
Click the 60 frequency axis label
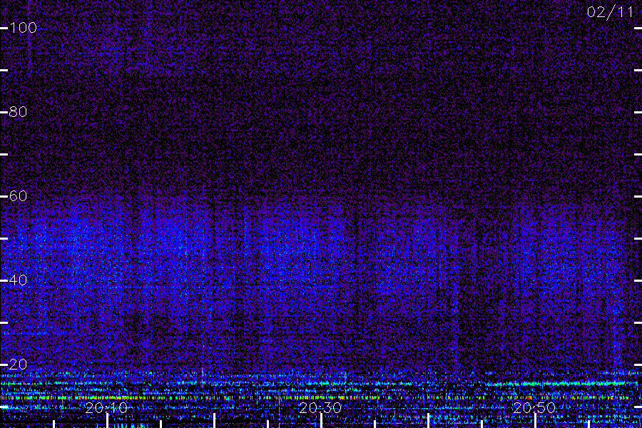[18, 196]
